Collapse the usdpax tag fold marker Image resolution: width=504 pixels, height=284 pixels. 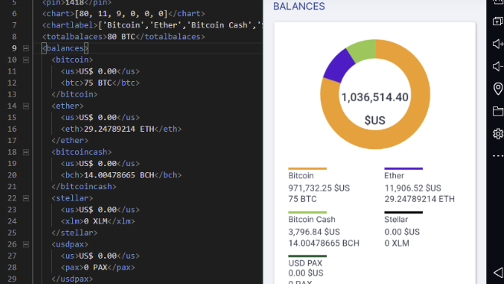pos(26,244)
